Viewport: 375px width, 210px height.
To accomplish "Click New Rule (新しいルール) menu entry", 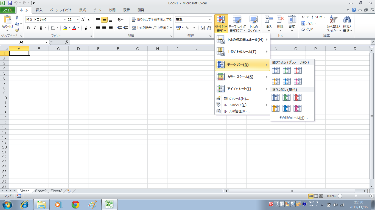I will point(236,99).
